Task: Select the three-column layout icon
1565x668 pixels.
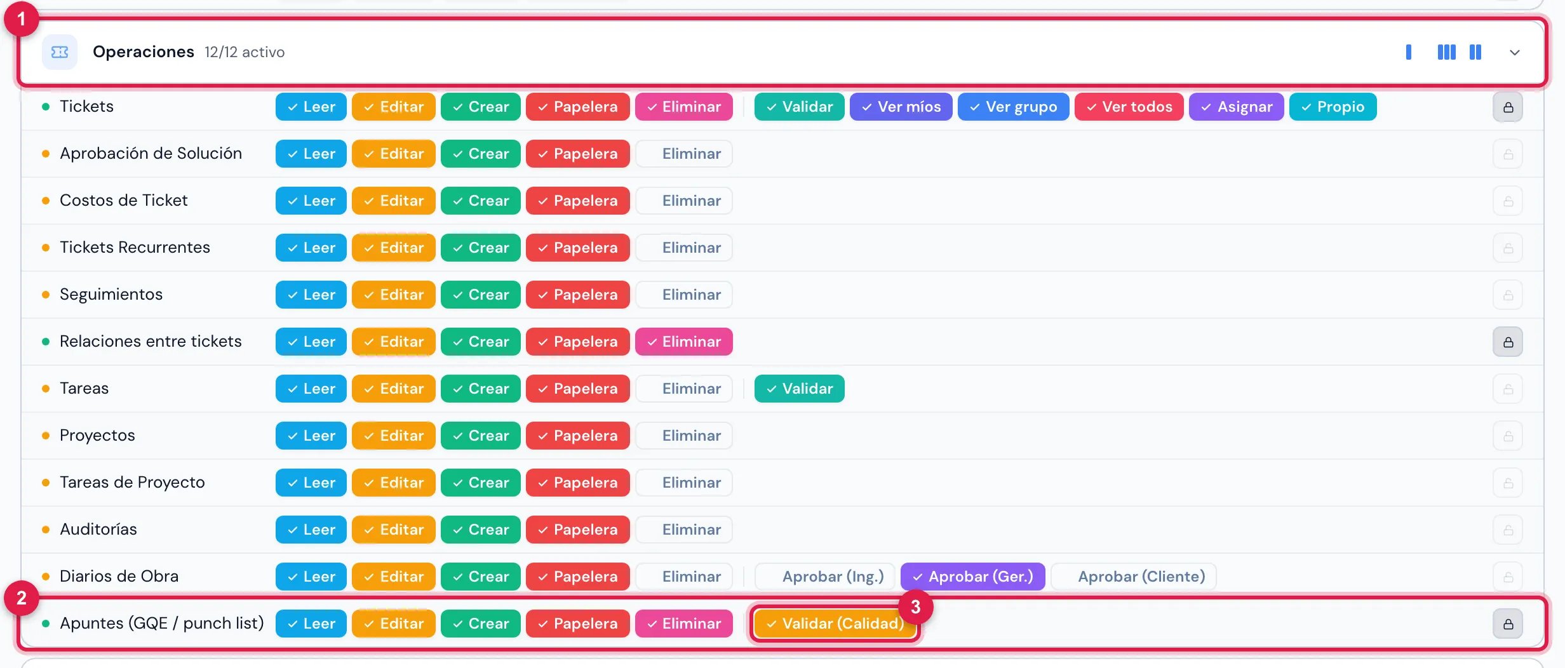Action: pos(1446,52)
